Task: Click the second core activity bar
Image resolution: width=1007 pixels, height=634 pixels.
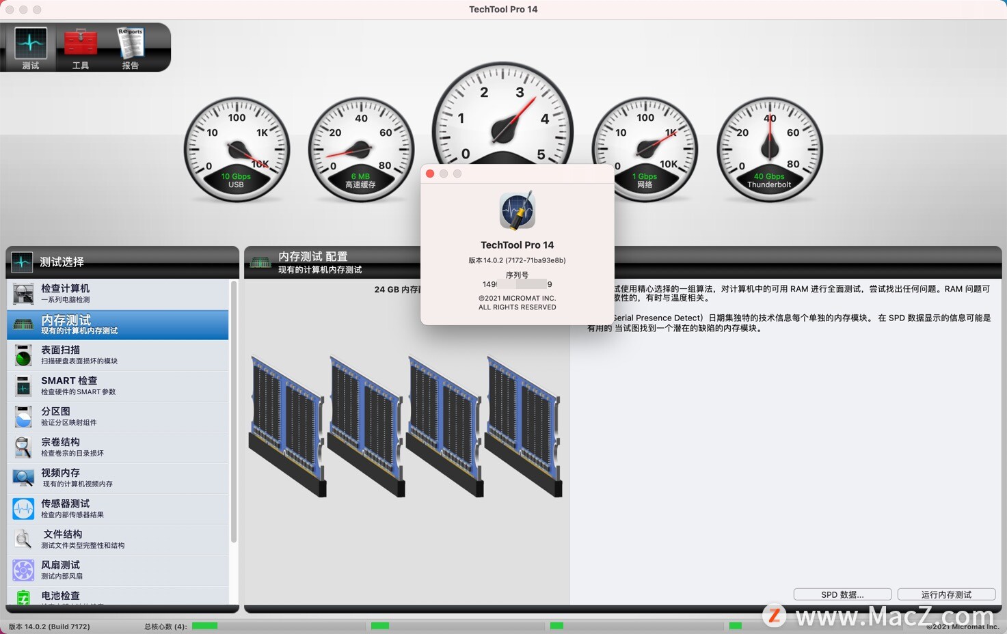Action: pyautogui.click(x=380, y=626)
